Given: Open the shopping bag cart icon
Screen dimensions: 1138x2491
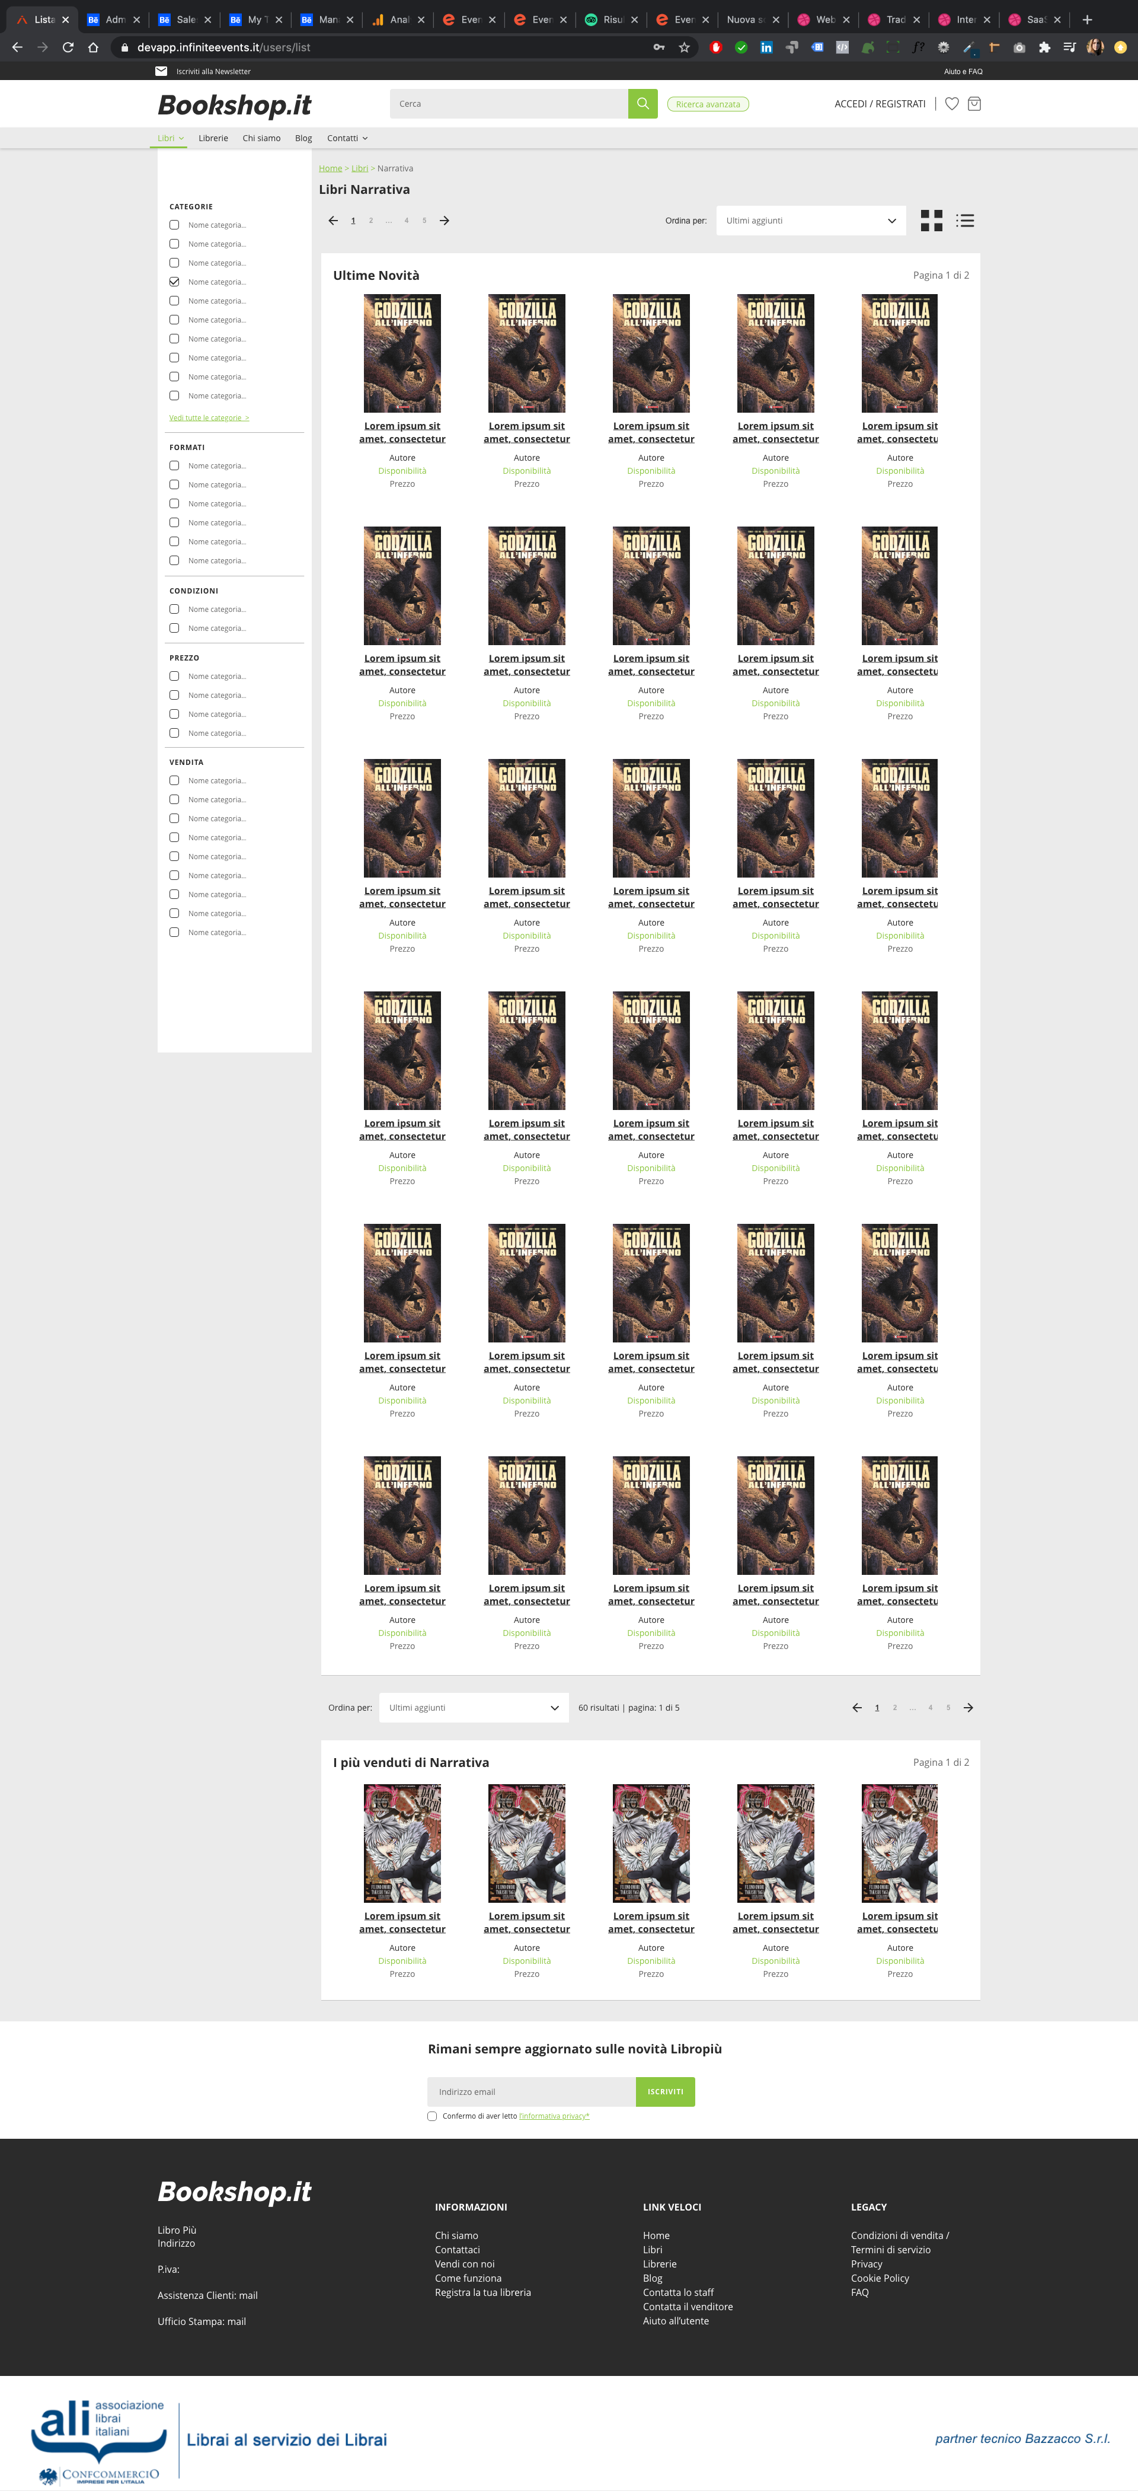Looking at the screenshot, I should point(974,103).
